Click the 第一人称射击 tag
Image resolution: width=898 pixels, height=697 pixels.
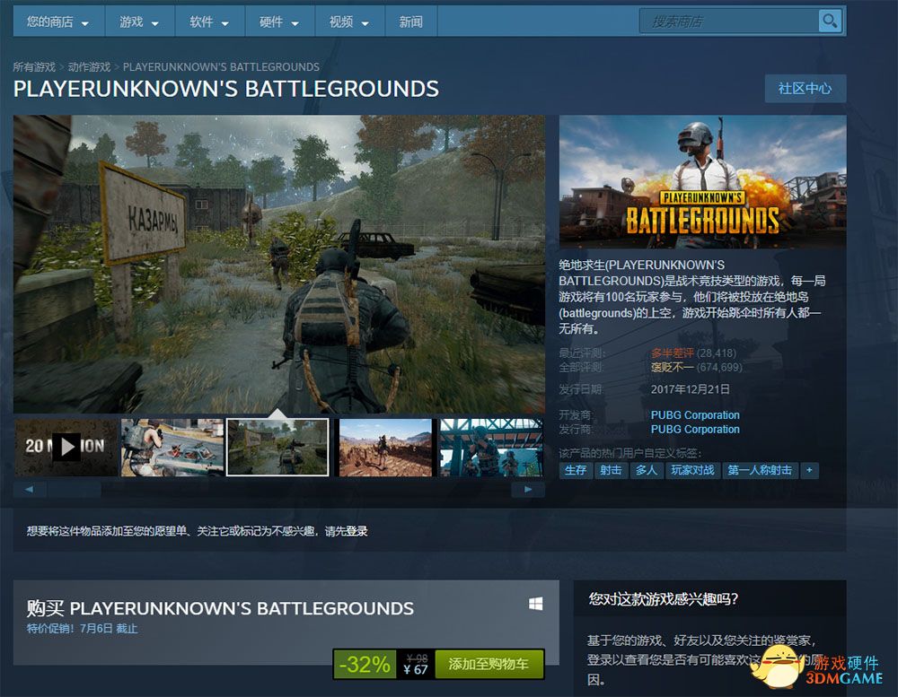click(760, 470)
